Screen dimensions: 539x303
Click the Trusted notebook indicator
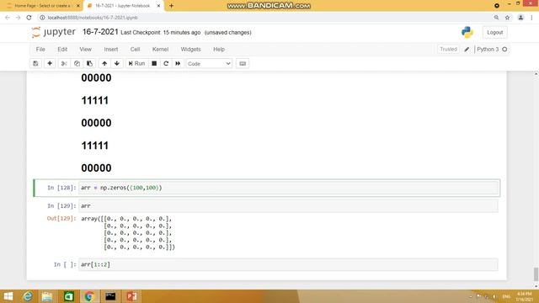point(448,49)
